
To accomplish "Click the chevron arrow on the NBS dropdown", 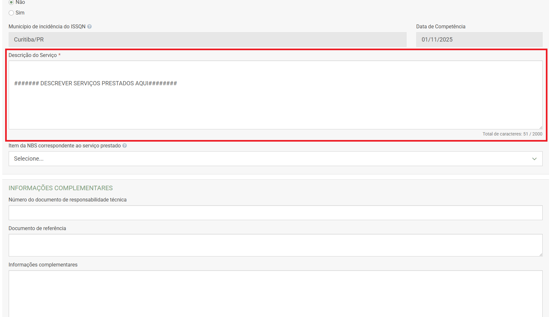I will click(534, 159).
